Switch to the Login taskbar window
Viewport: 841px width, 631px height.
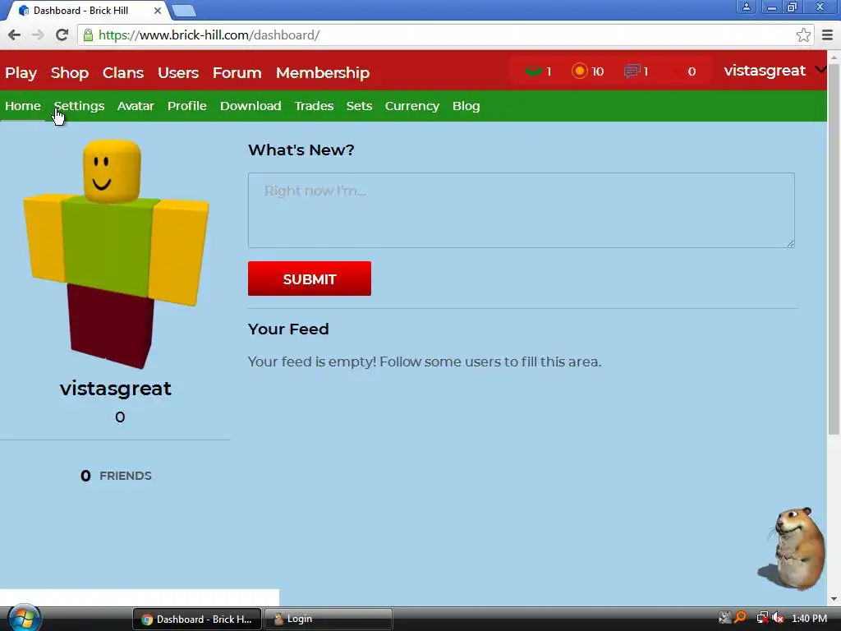[328, 619]
